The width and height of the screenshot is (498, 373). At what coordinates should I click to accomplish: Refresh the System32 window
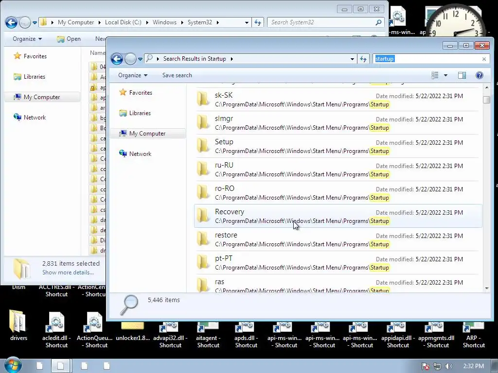pyautogui.click(x=258, y=22)
